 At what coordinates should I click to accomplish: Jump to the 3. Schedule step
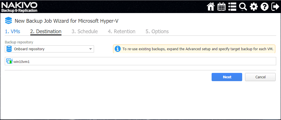[x=84, y=31]
